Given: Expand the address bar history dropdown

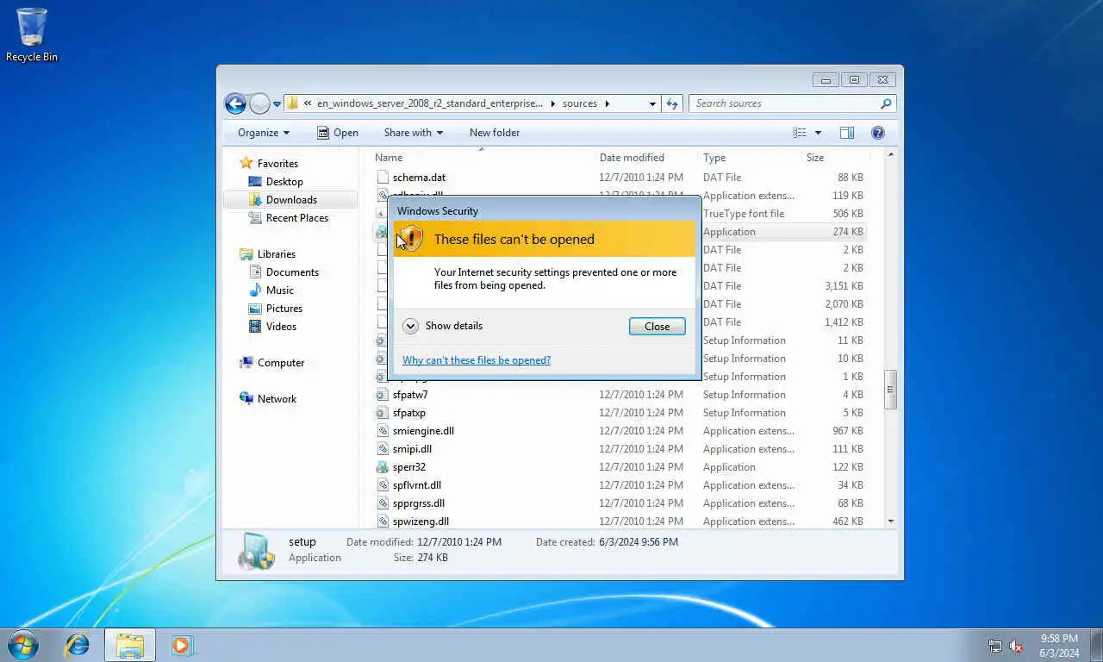Looking at the screenshot, I should click(652, 103).
